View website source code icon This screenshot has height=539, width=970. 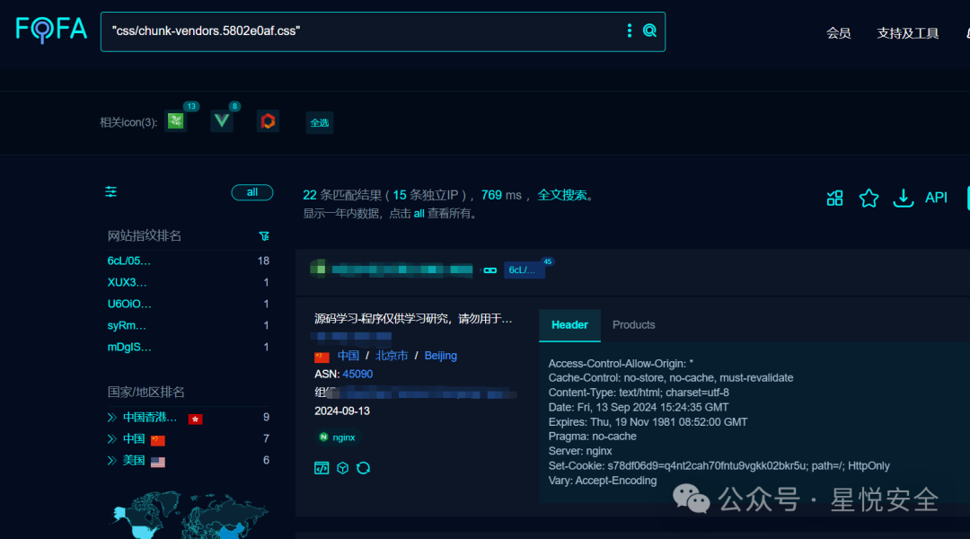click(x=322, y=468)
